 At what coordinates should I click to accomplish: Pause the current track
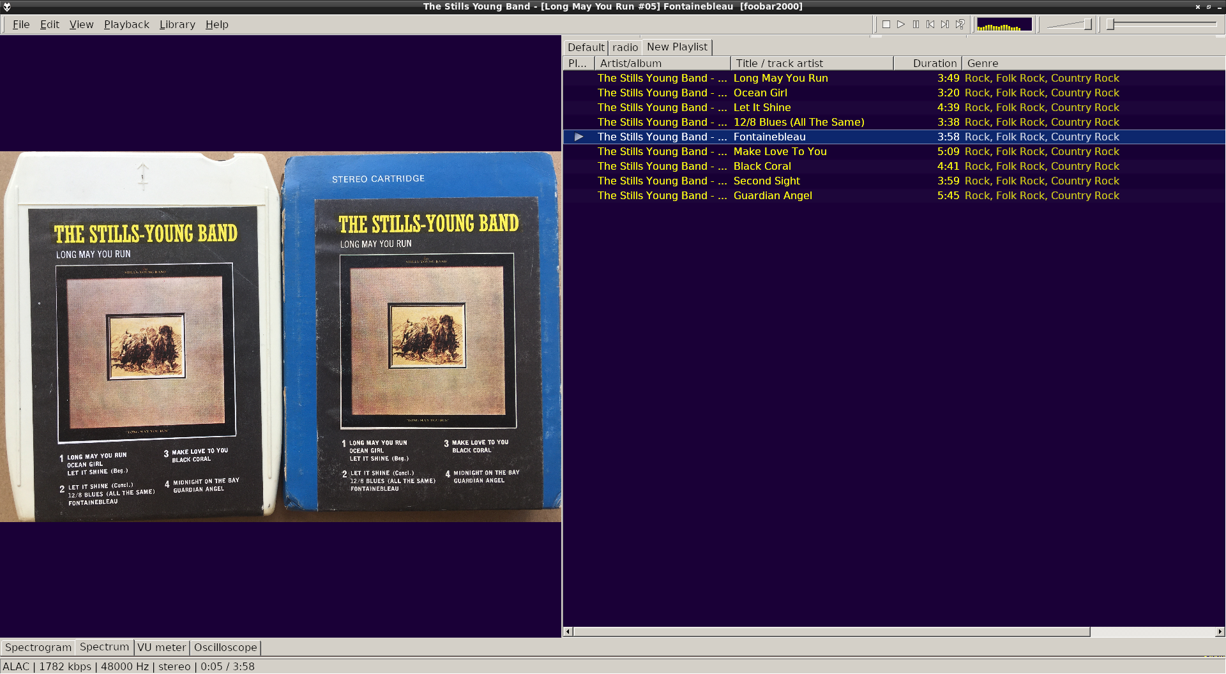click(916, 24)
